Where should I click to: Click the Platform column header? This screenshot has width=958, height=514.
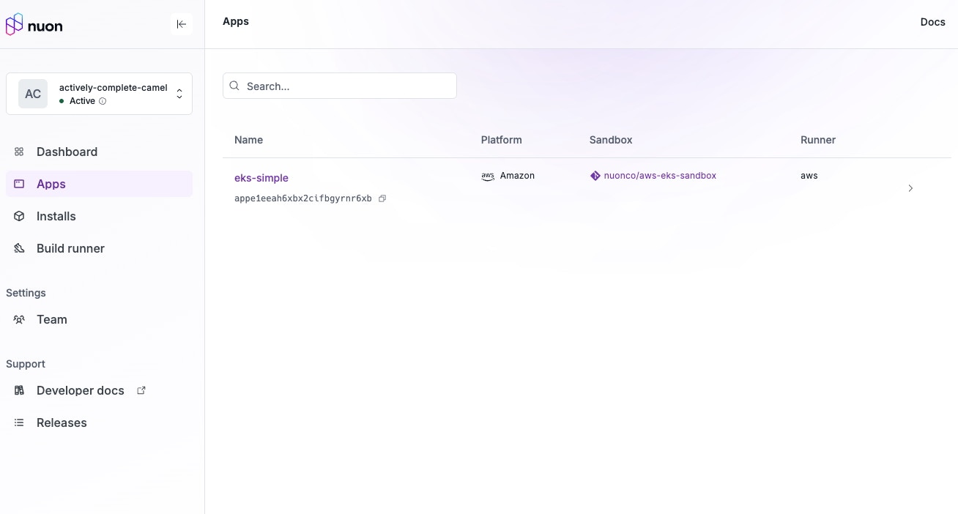502,140
